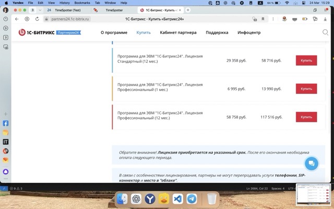Open ChatGPT app in the dock

point(136,199)
